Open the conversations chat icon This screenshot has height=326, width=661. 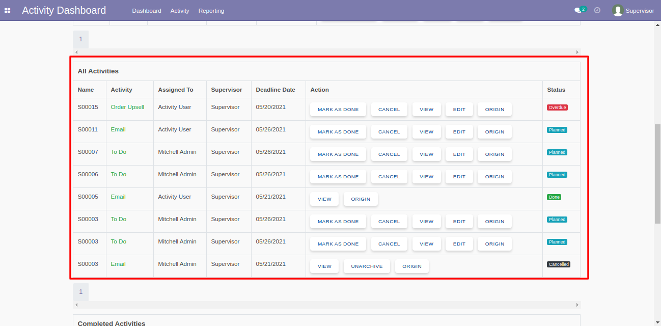point(578,10)
